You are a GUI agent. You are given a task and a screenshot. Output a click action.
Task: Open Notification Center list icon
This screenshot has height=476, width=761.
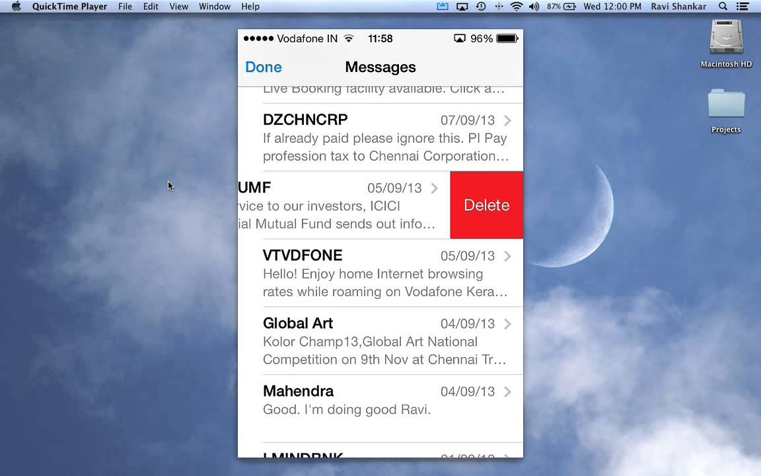click(x=742, y=7)
